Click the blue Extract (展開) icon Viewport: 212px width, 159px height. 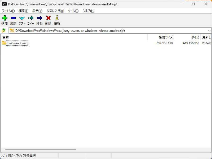pyautogui.click(x=13, y=18)
